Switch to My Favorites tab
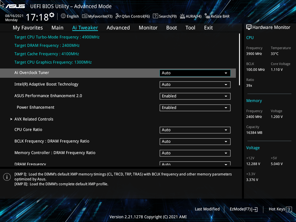The width and height of the screenshot is (296, 222). 28,28
